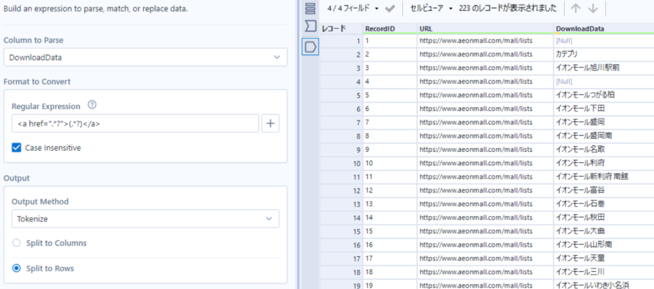Open the Regular Expression help icon
654x289 pixels.
[93, 105]
